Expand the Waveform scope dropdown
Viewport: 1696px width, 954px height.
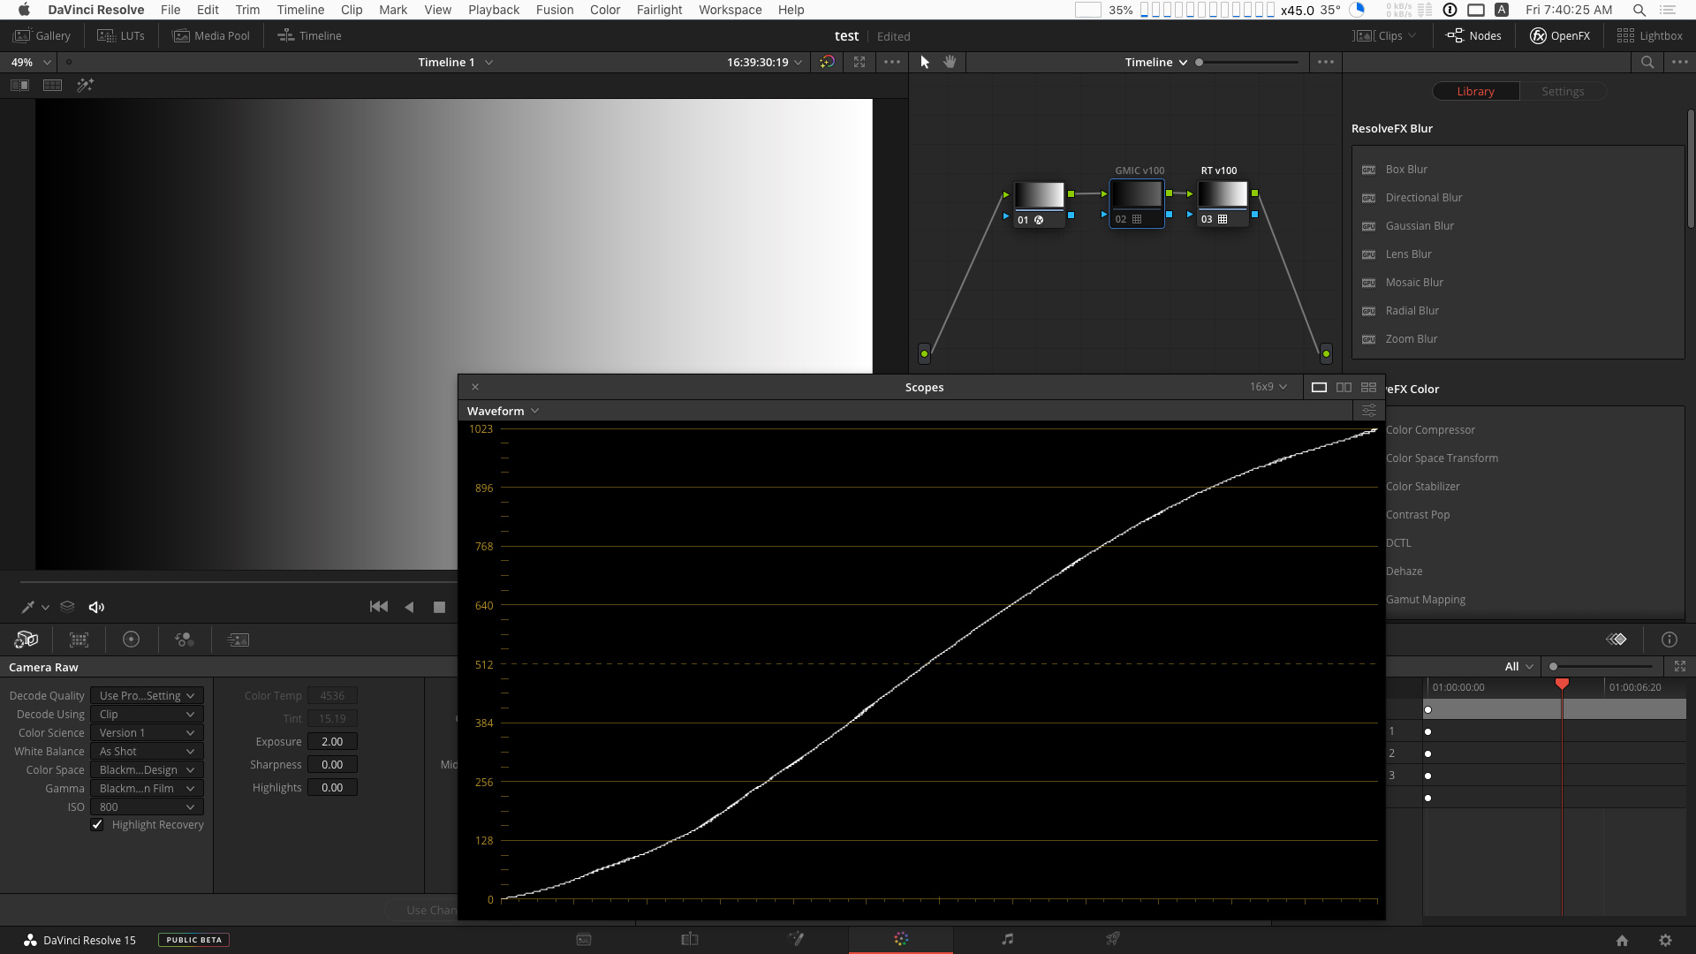[504, 410]
